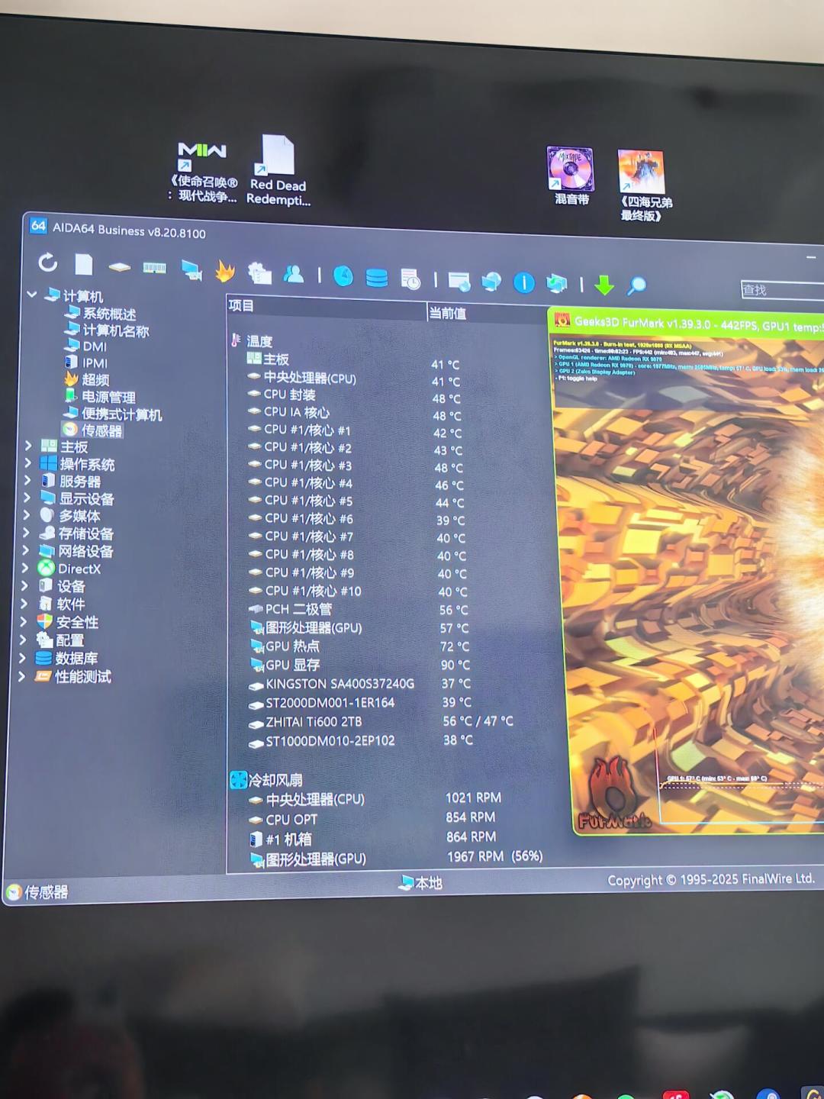824x1099 pixels.
Task: Expand the 显示设备 tree node
Action: point(27,498)
